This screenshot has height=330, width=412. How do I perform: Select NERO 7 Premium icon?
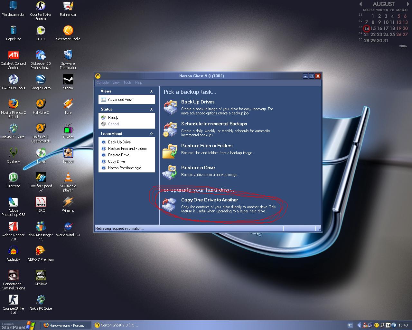pyautogui.click(x=41, y=254)
